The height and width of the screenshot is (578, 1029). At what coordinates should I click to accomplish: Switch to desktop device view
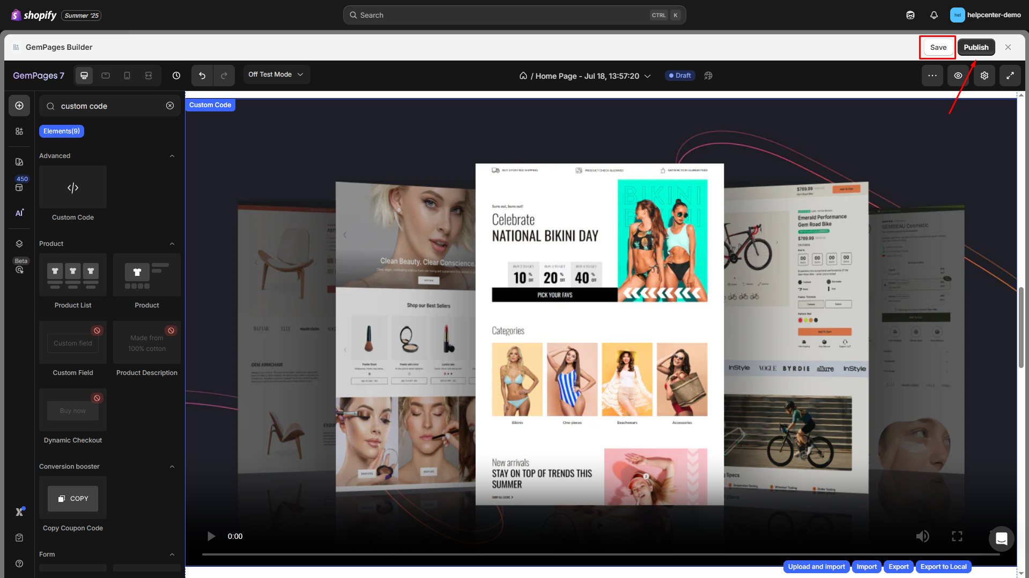click(x=84, y=76)
